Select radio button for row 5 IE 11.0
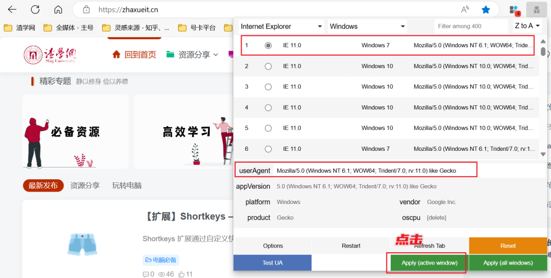 pos(268,128)
